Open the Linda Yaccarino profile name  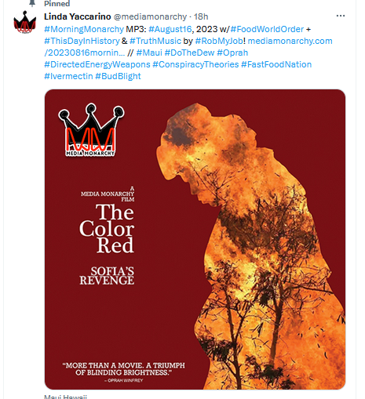pos(78,16)
